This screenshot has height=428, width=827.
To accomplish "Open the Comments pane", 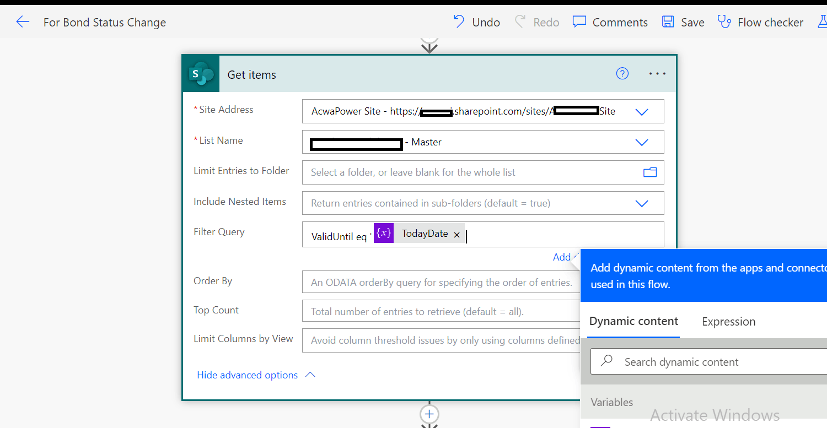I will [610, 22].
